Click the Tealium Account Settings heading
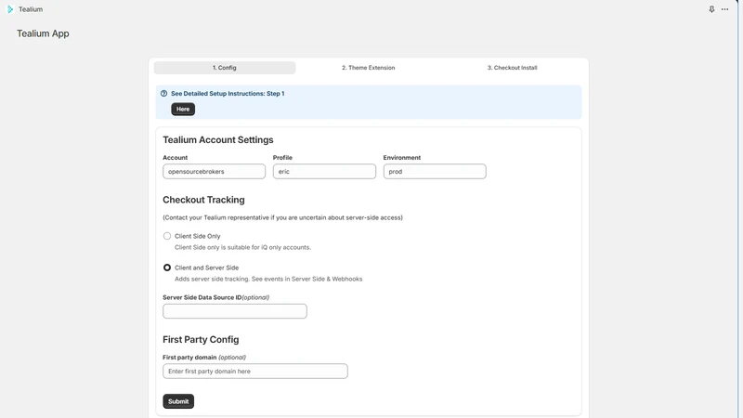This screenshot has width=743, height=418. tap(218, 140)
